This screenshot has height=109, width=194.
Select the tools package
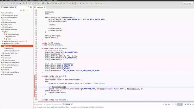9,39
